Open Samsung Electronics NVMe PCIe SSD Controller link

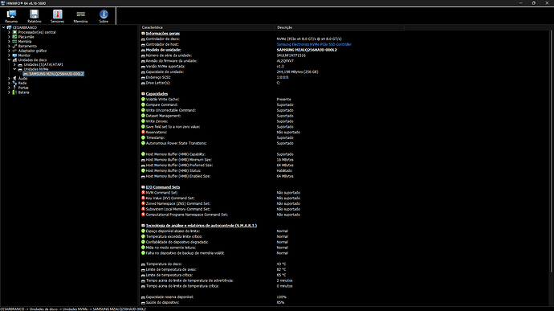tap(314, 44)
